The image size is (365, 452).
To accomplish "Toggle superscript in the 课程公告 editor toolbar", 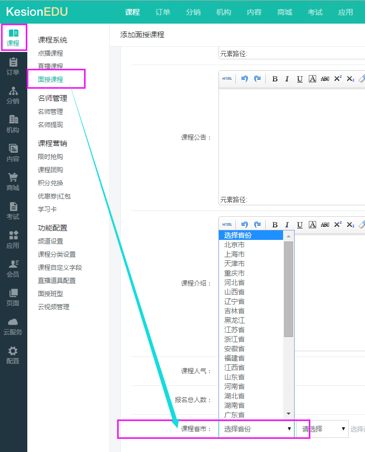I will (338, 79).
